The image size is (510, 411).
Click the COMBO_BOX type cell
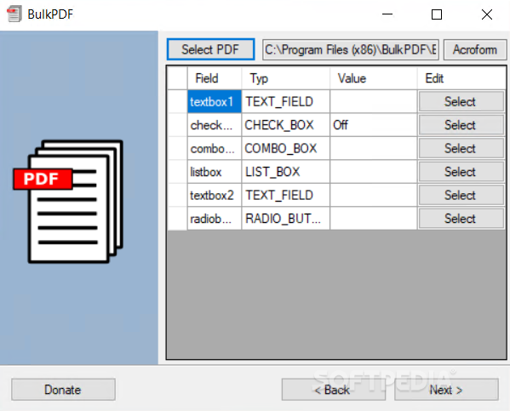pyautogui.click(x=285, y=149)
